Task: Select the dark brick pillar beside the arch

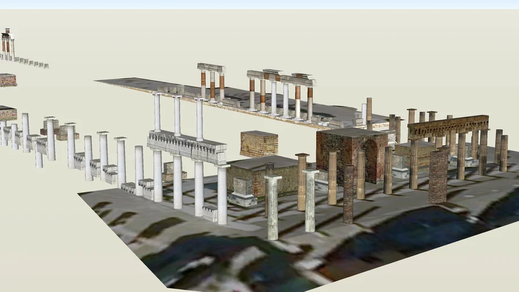Action: click(x=348, y=193)
